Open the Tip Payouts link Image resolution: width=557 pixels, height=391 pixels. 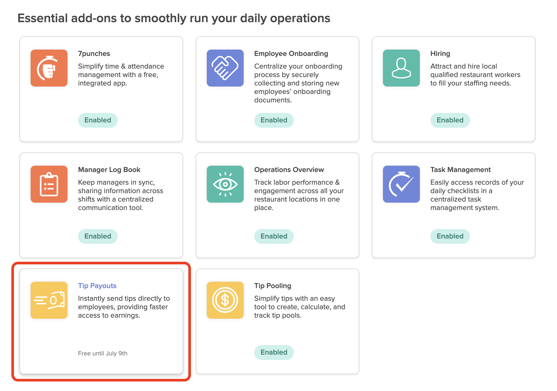click(97, 285)
